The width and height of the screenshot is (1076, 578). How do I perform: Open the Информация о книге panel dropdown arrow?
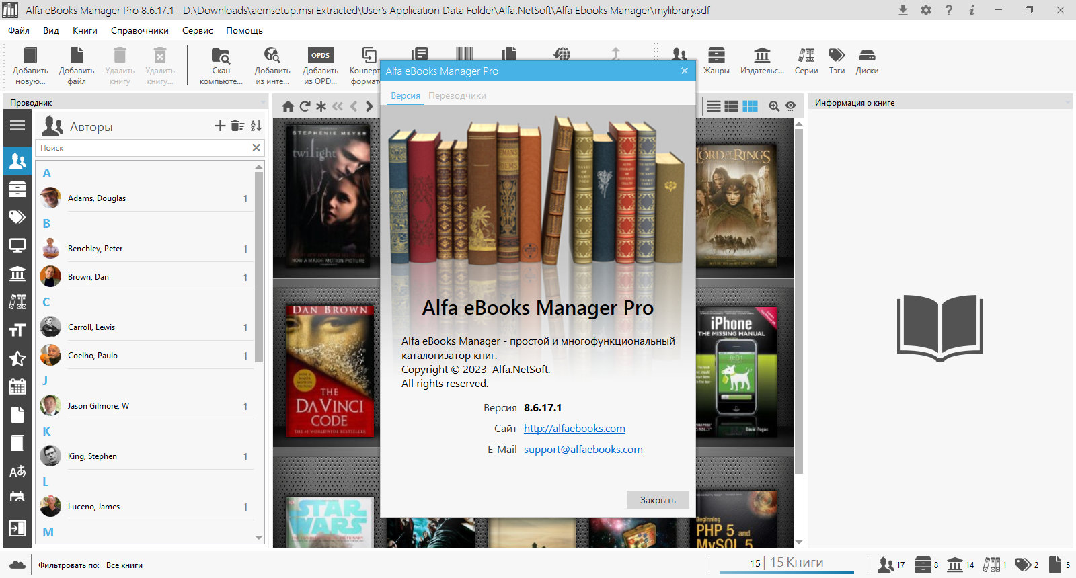click(1068, 103)
